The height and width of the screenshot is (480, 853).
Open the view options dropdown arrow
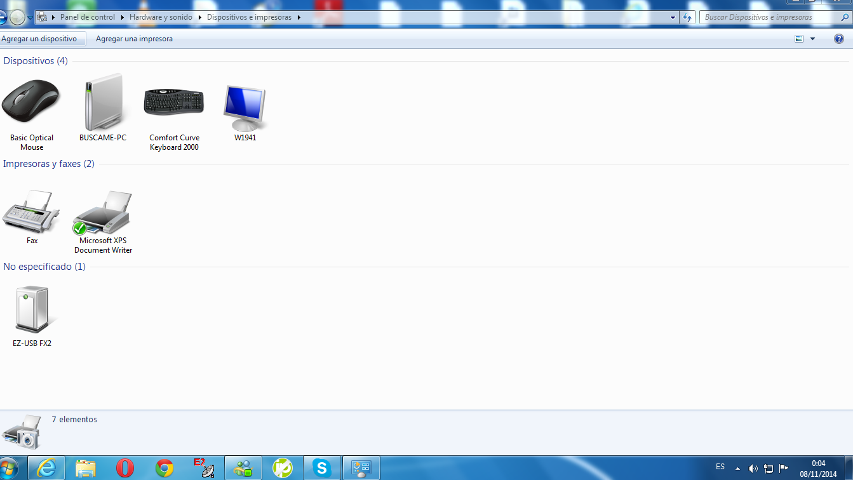(812, 39)
